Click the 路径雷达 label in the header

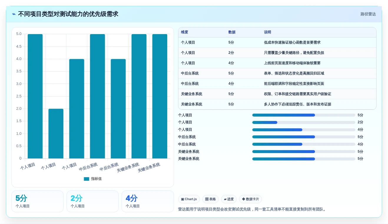pyautogui.click(x=368, y=14)
